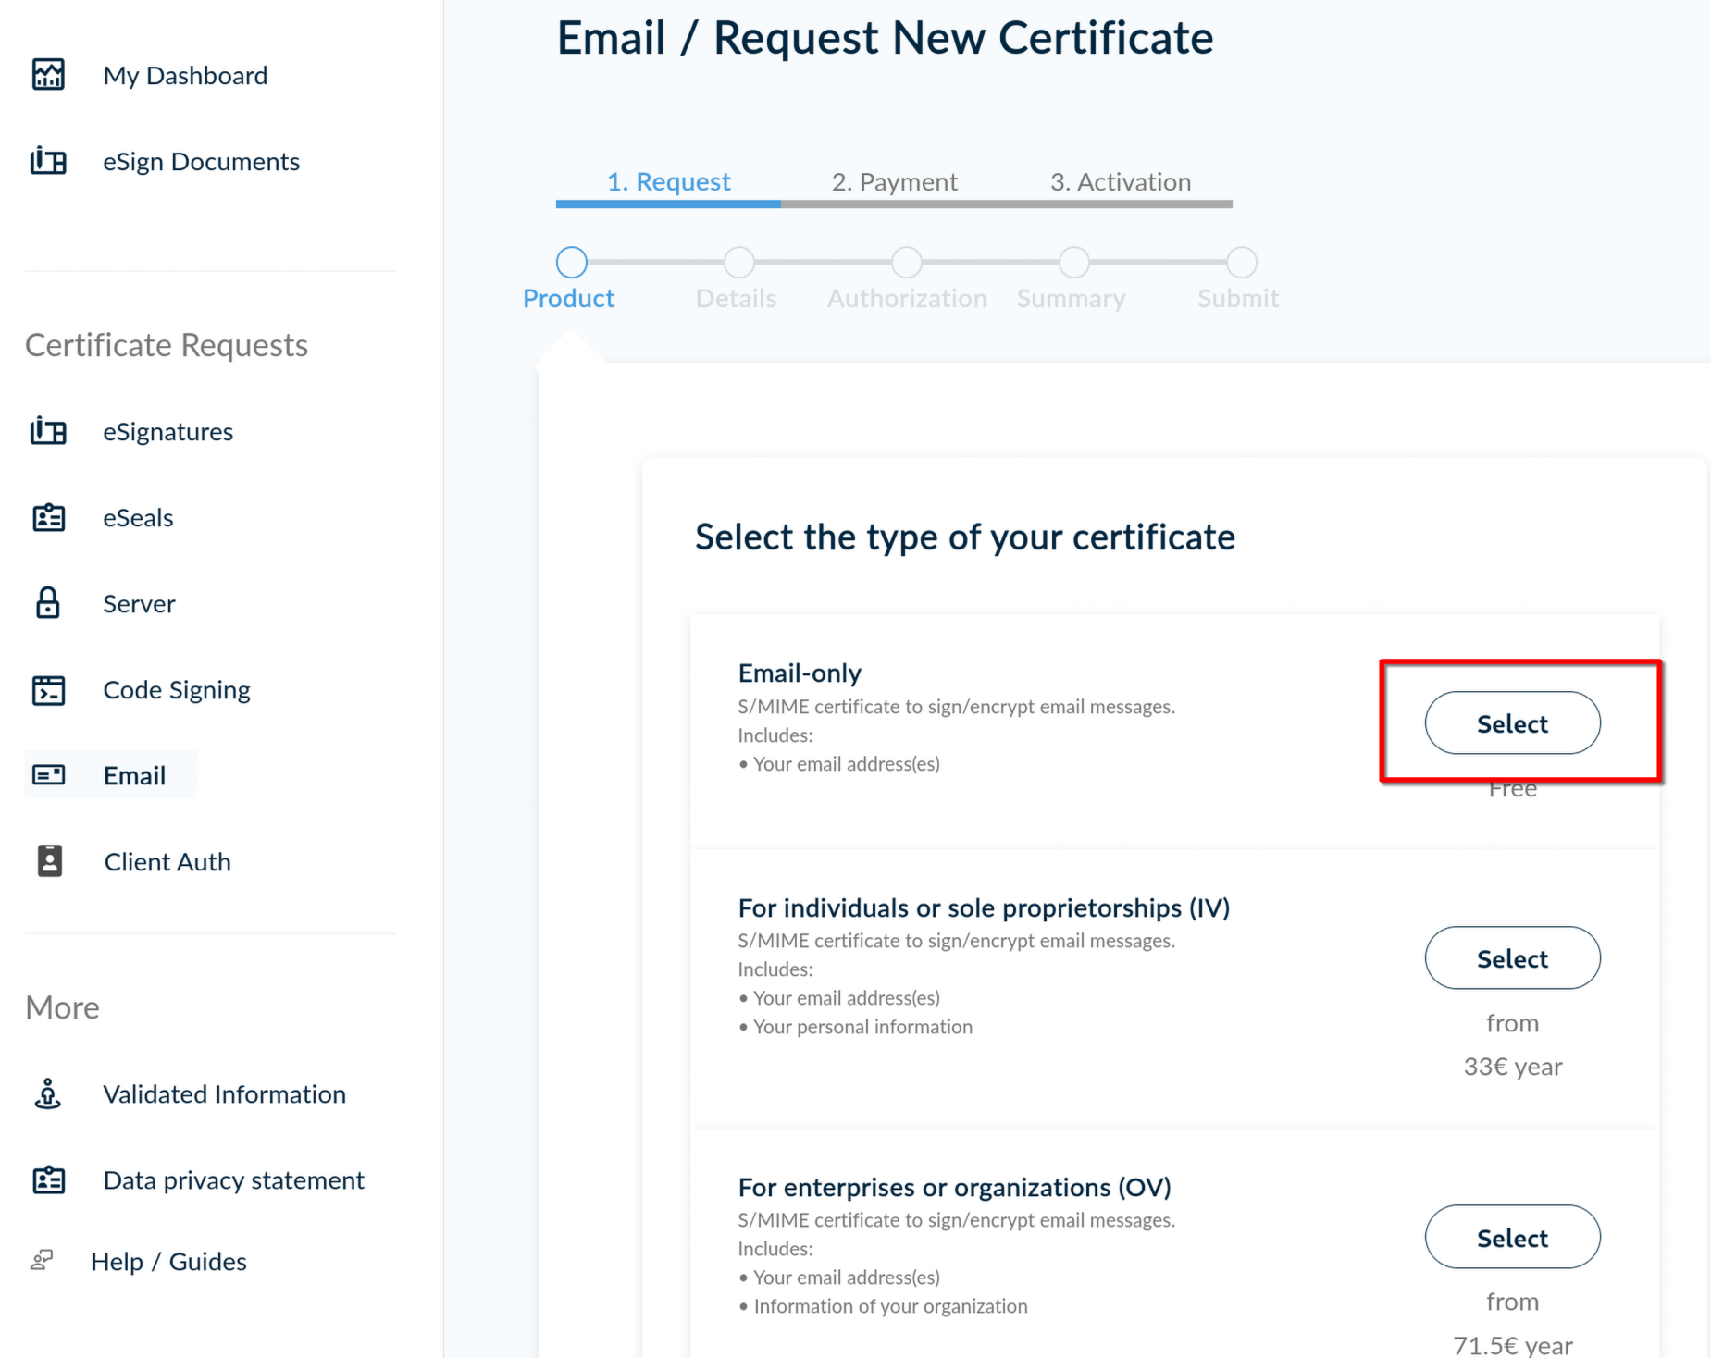This screenshot has width=1711, height=1358.
Task: Click the Client Auth badge icon
Action: 49,861
